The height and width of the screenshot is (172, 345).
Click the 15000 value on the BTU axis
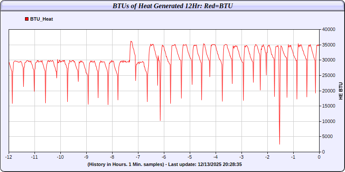pyautogui.click(x=329, y=106)
